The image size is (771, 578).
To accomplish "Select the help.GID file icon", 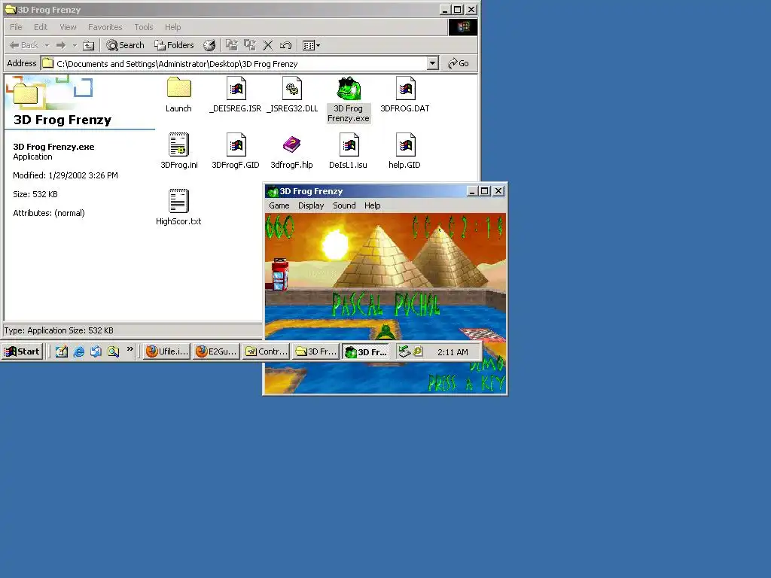I will tap(405, 144).
